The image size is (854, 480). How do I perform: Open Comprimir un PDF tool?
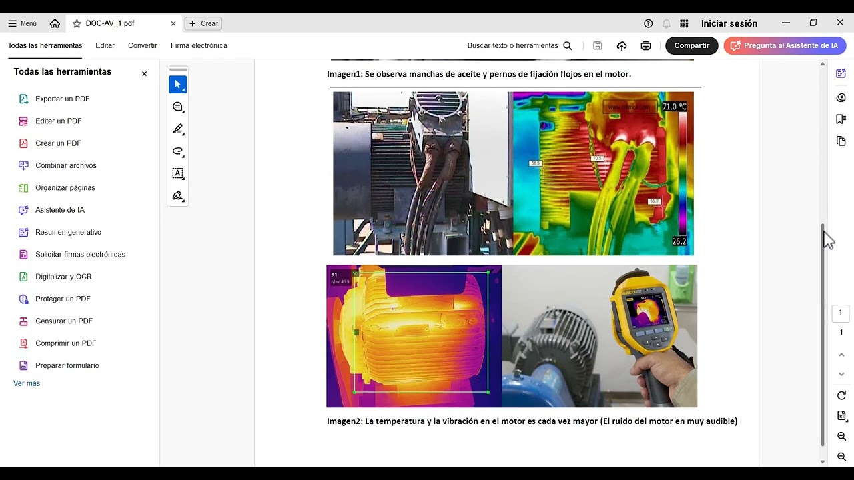(57, 343)
